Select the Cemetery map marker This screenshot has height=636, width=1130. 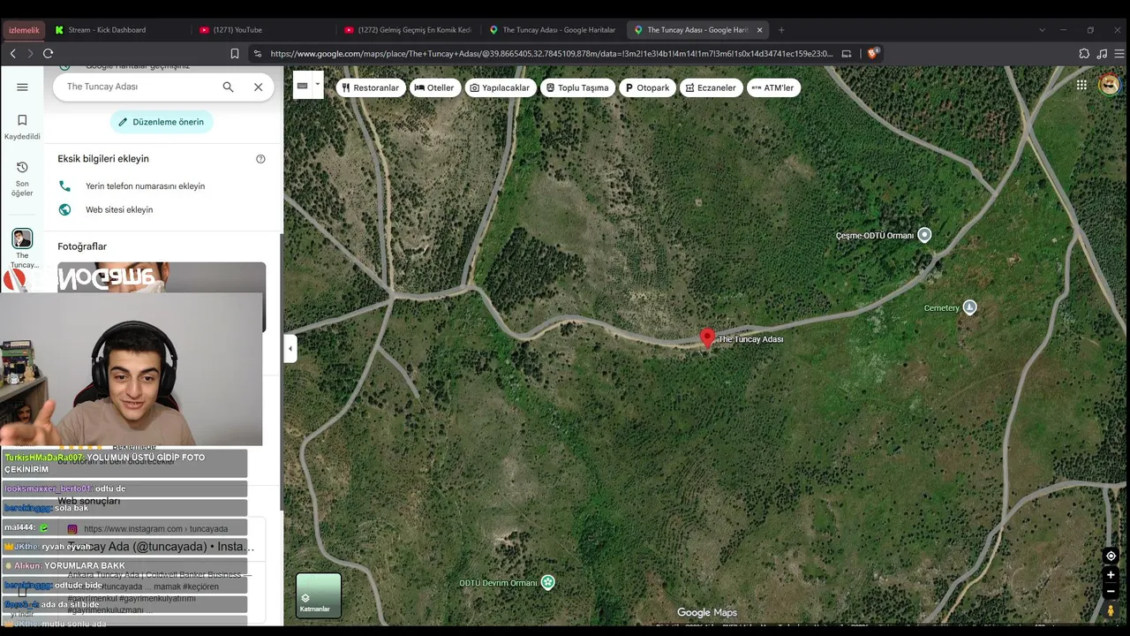pos(969,307)
